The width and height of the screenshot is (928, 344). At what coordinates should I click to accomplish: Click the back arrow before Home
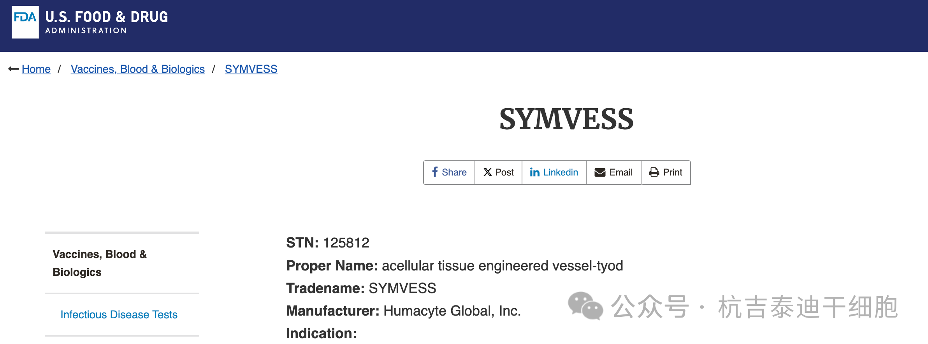tap(13, 68)
